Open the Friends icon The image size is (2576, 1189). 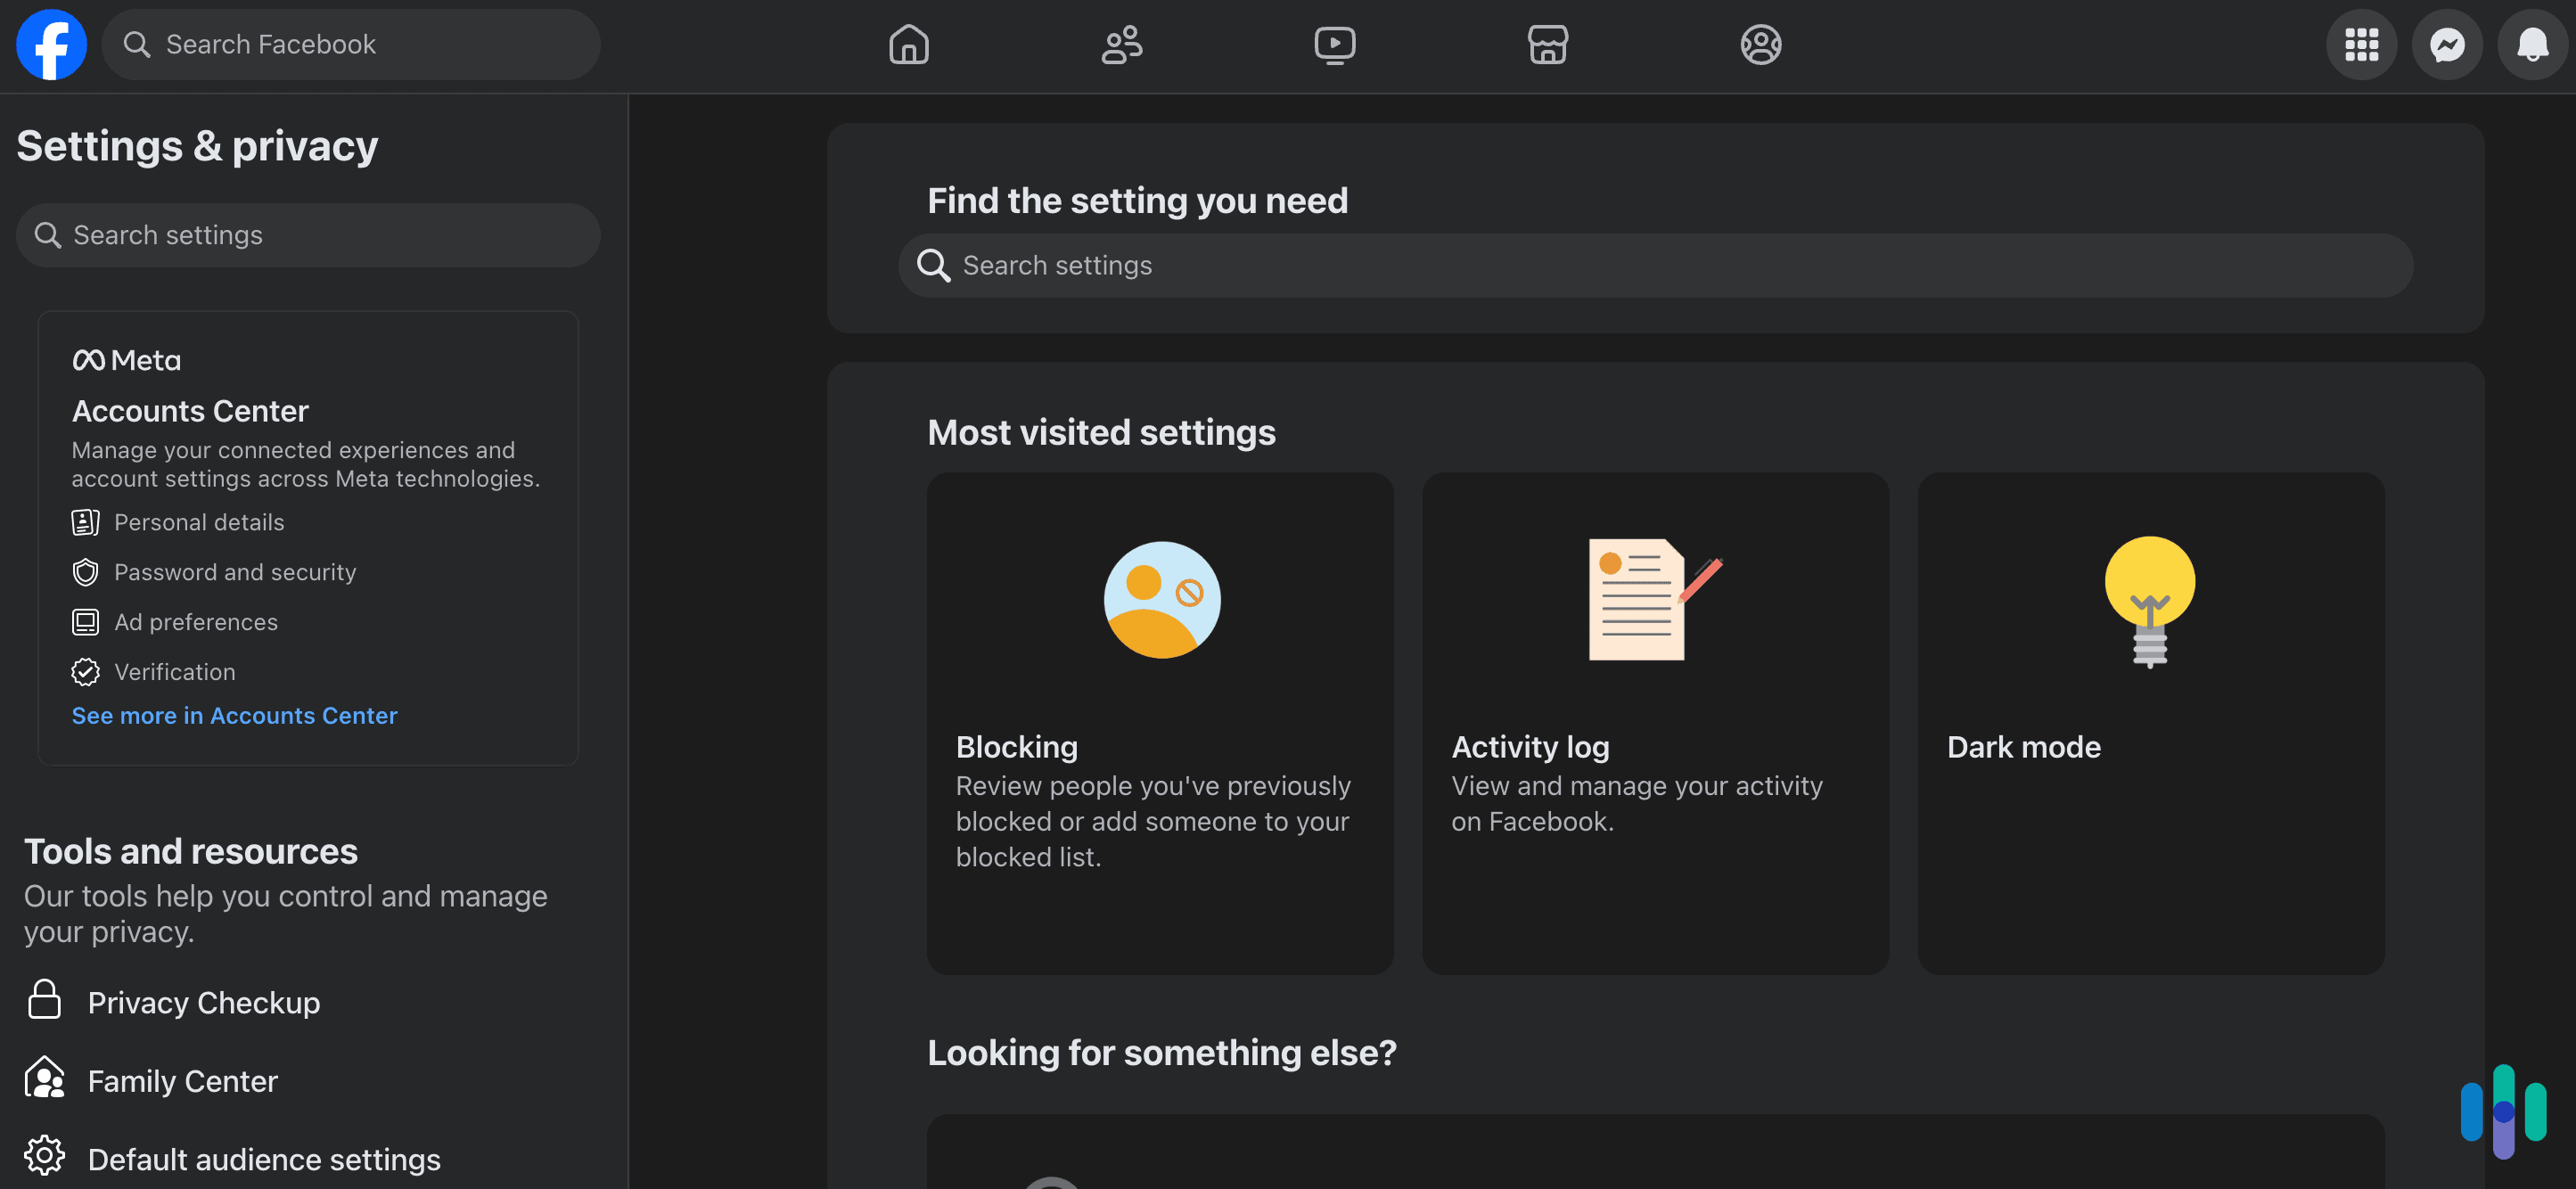point(1121,44)
